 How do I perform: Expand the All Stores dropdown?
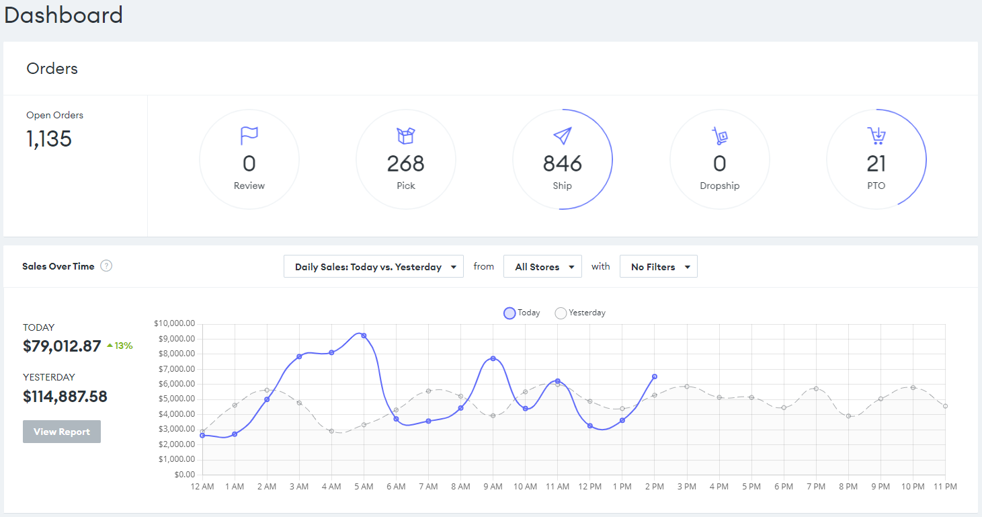(543, 267)
